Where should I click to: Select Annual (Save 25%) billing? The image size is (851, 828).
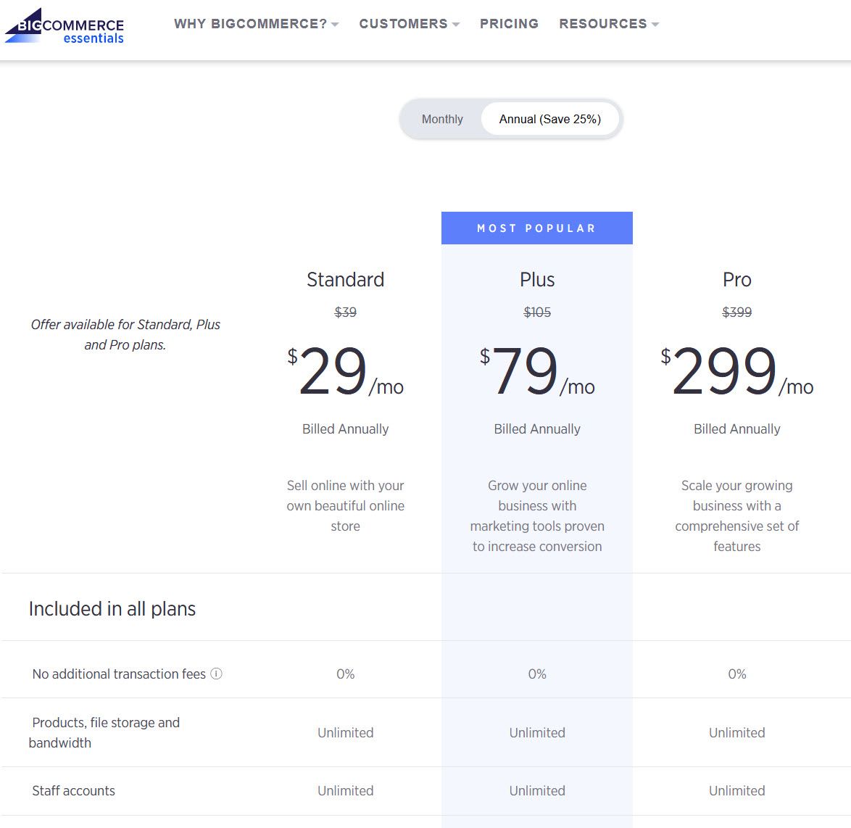pyautogui.click(x=549, y=119)
